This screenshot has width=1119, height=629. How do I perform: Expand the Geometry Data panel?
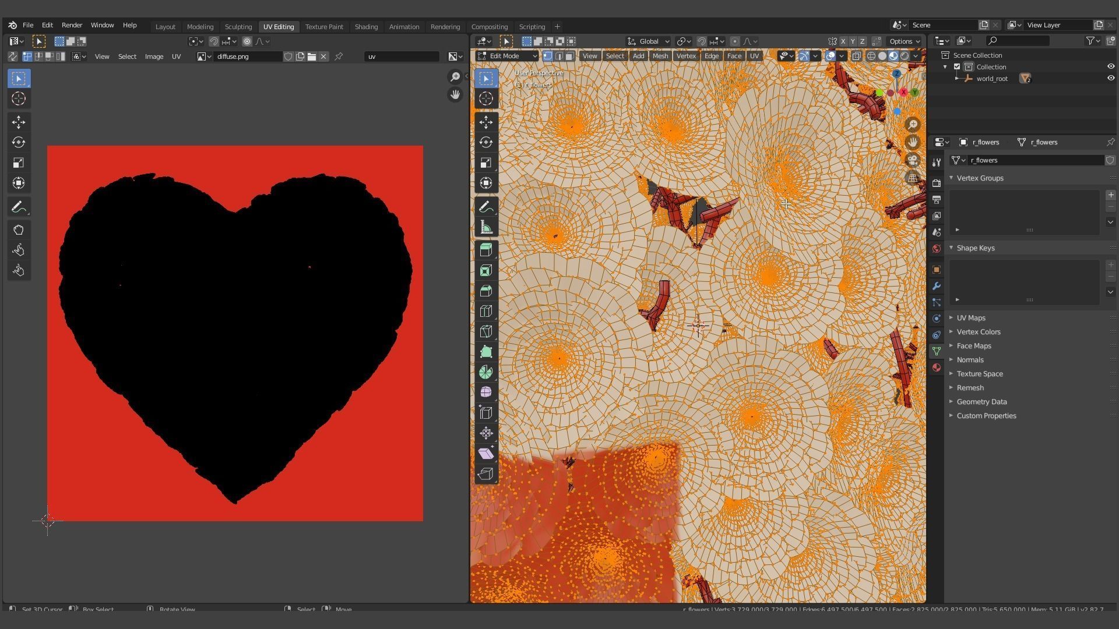pos(981,402)
